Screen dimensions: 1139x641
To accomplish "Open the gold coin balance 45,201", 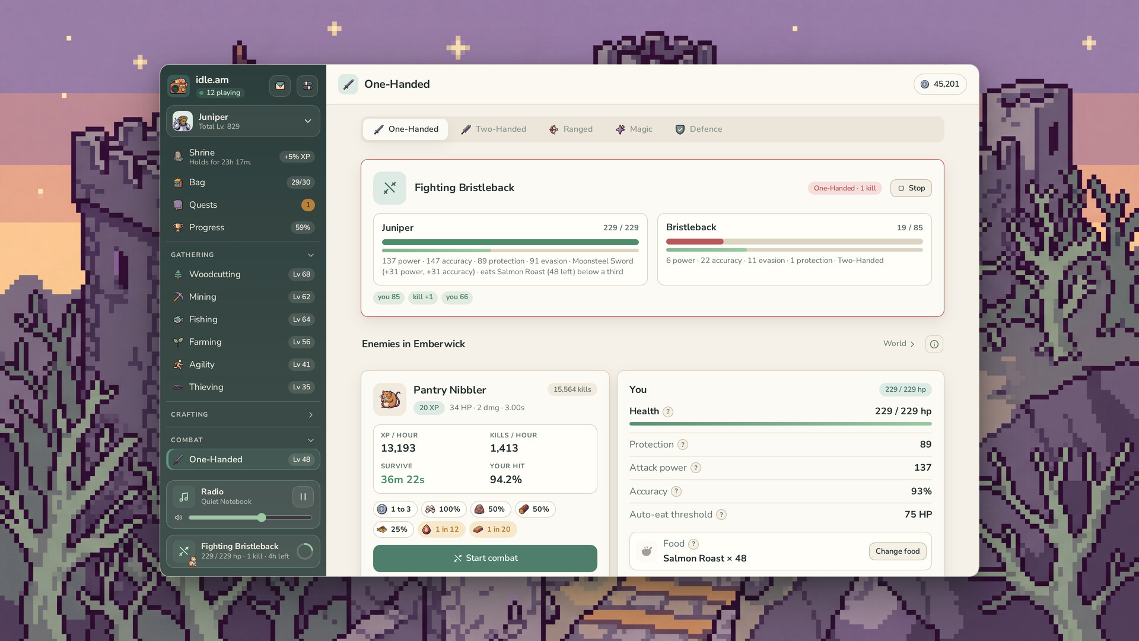I will (x=940, y=84).
